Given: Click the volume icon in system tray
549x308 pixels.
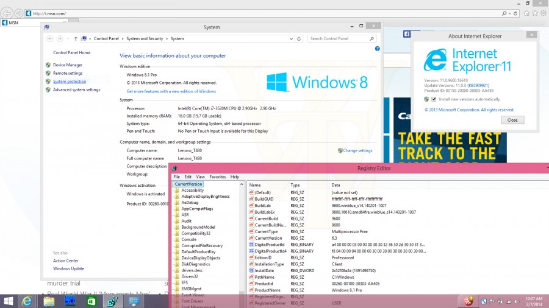Looking at the screenshot, I should [x=517, y=301].
